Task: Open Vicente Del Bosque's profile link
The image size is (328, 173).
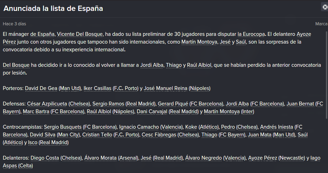Action: click(x=80, y=34)
